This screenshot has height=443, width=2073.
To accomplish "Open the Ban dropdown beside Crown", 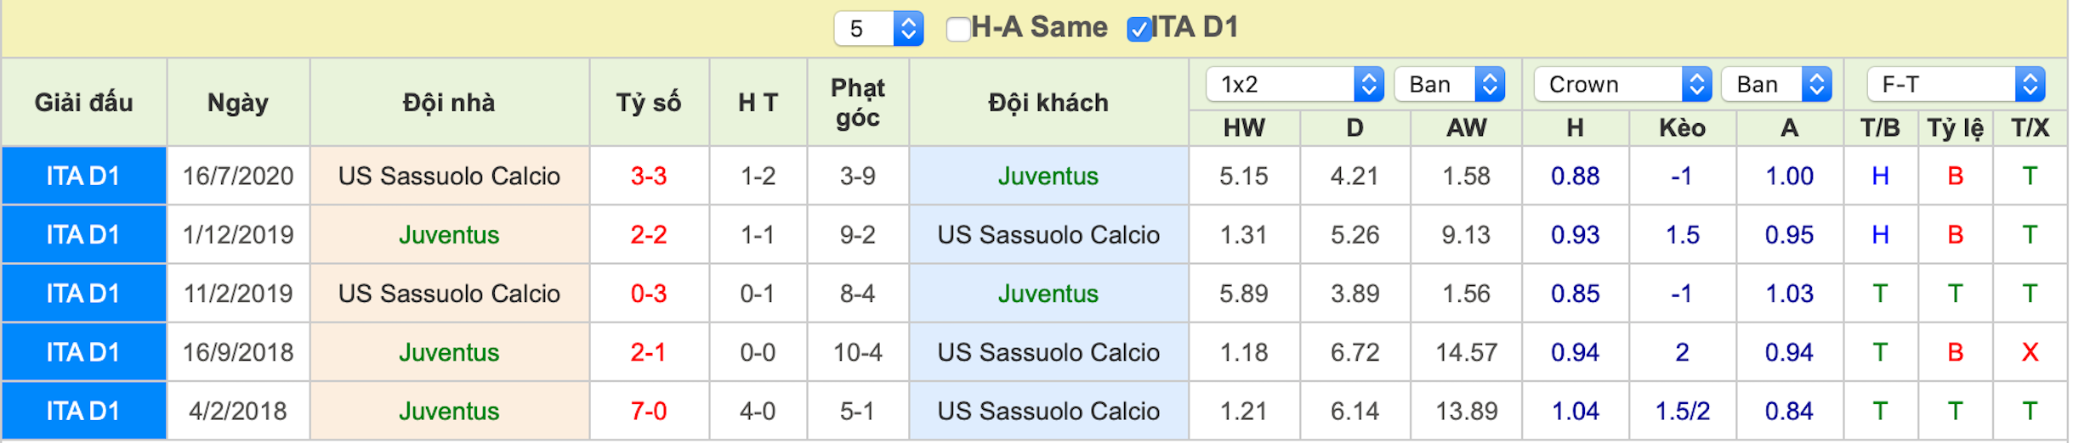I will click(1776, 84).
